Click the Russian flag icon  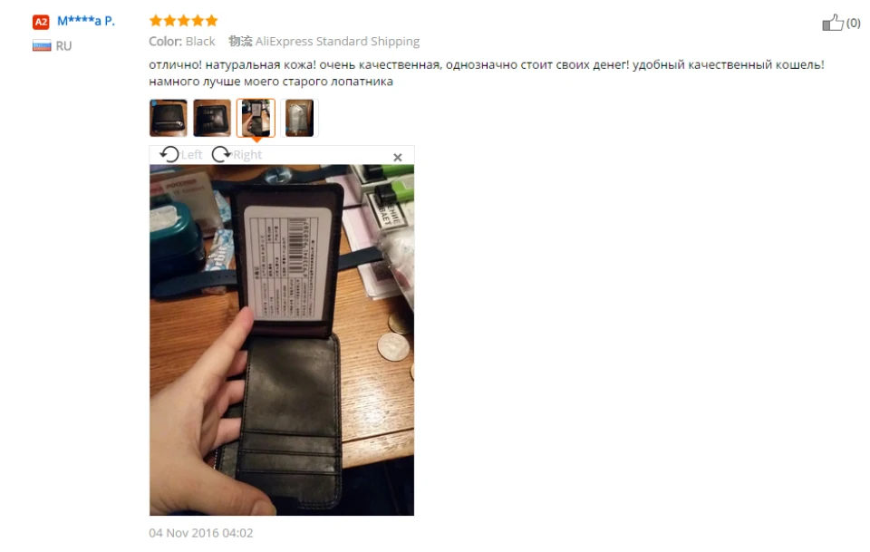click(42, 45)
